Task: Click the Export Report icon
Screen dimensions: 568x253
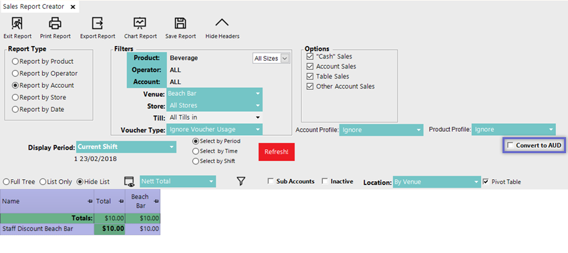Action: 98,23
